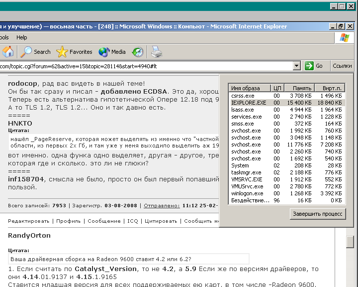Select System process row
Image resolution: width=358 pixels, height=287 pixels.
286,165
